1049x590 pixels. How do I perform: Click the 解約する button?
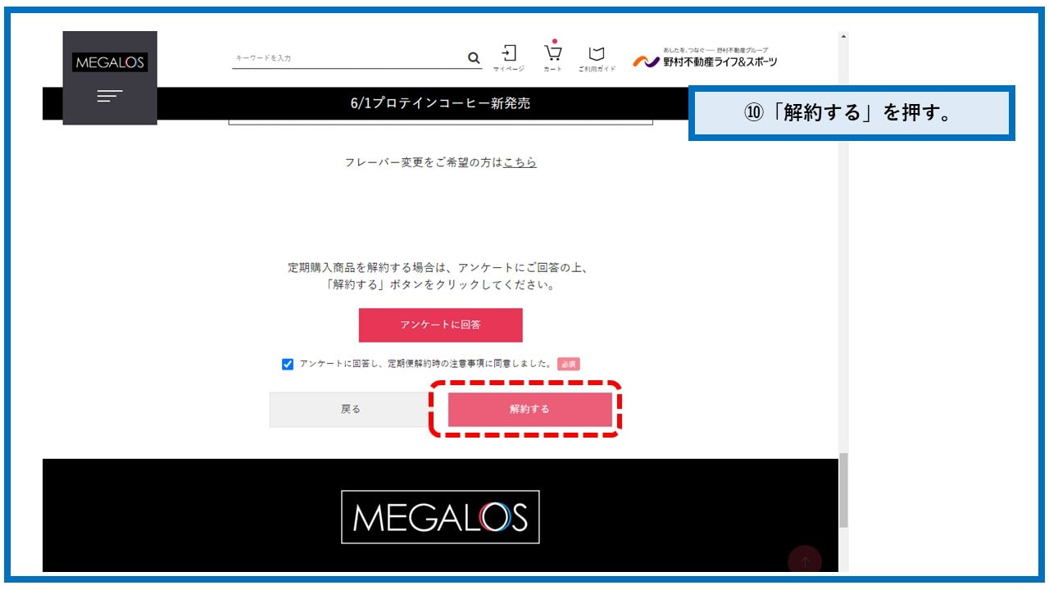point(529,409)
